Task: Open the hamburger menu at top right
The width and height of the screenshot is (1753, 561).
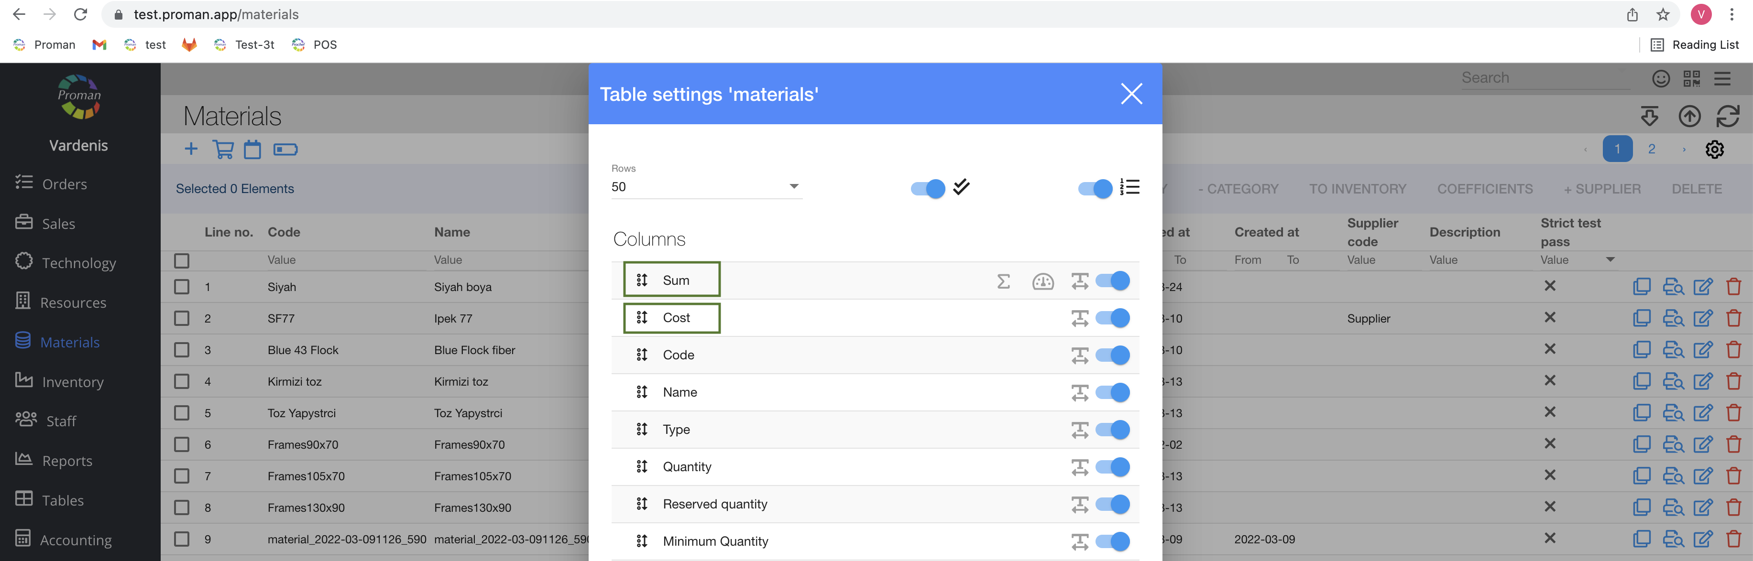Action: pos(1722,79)
